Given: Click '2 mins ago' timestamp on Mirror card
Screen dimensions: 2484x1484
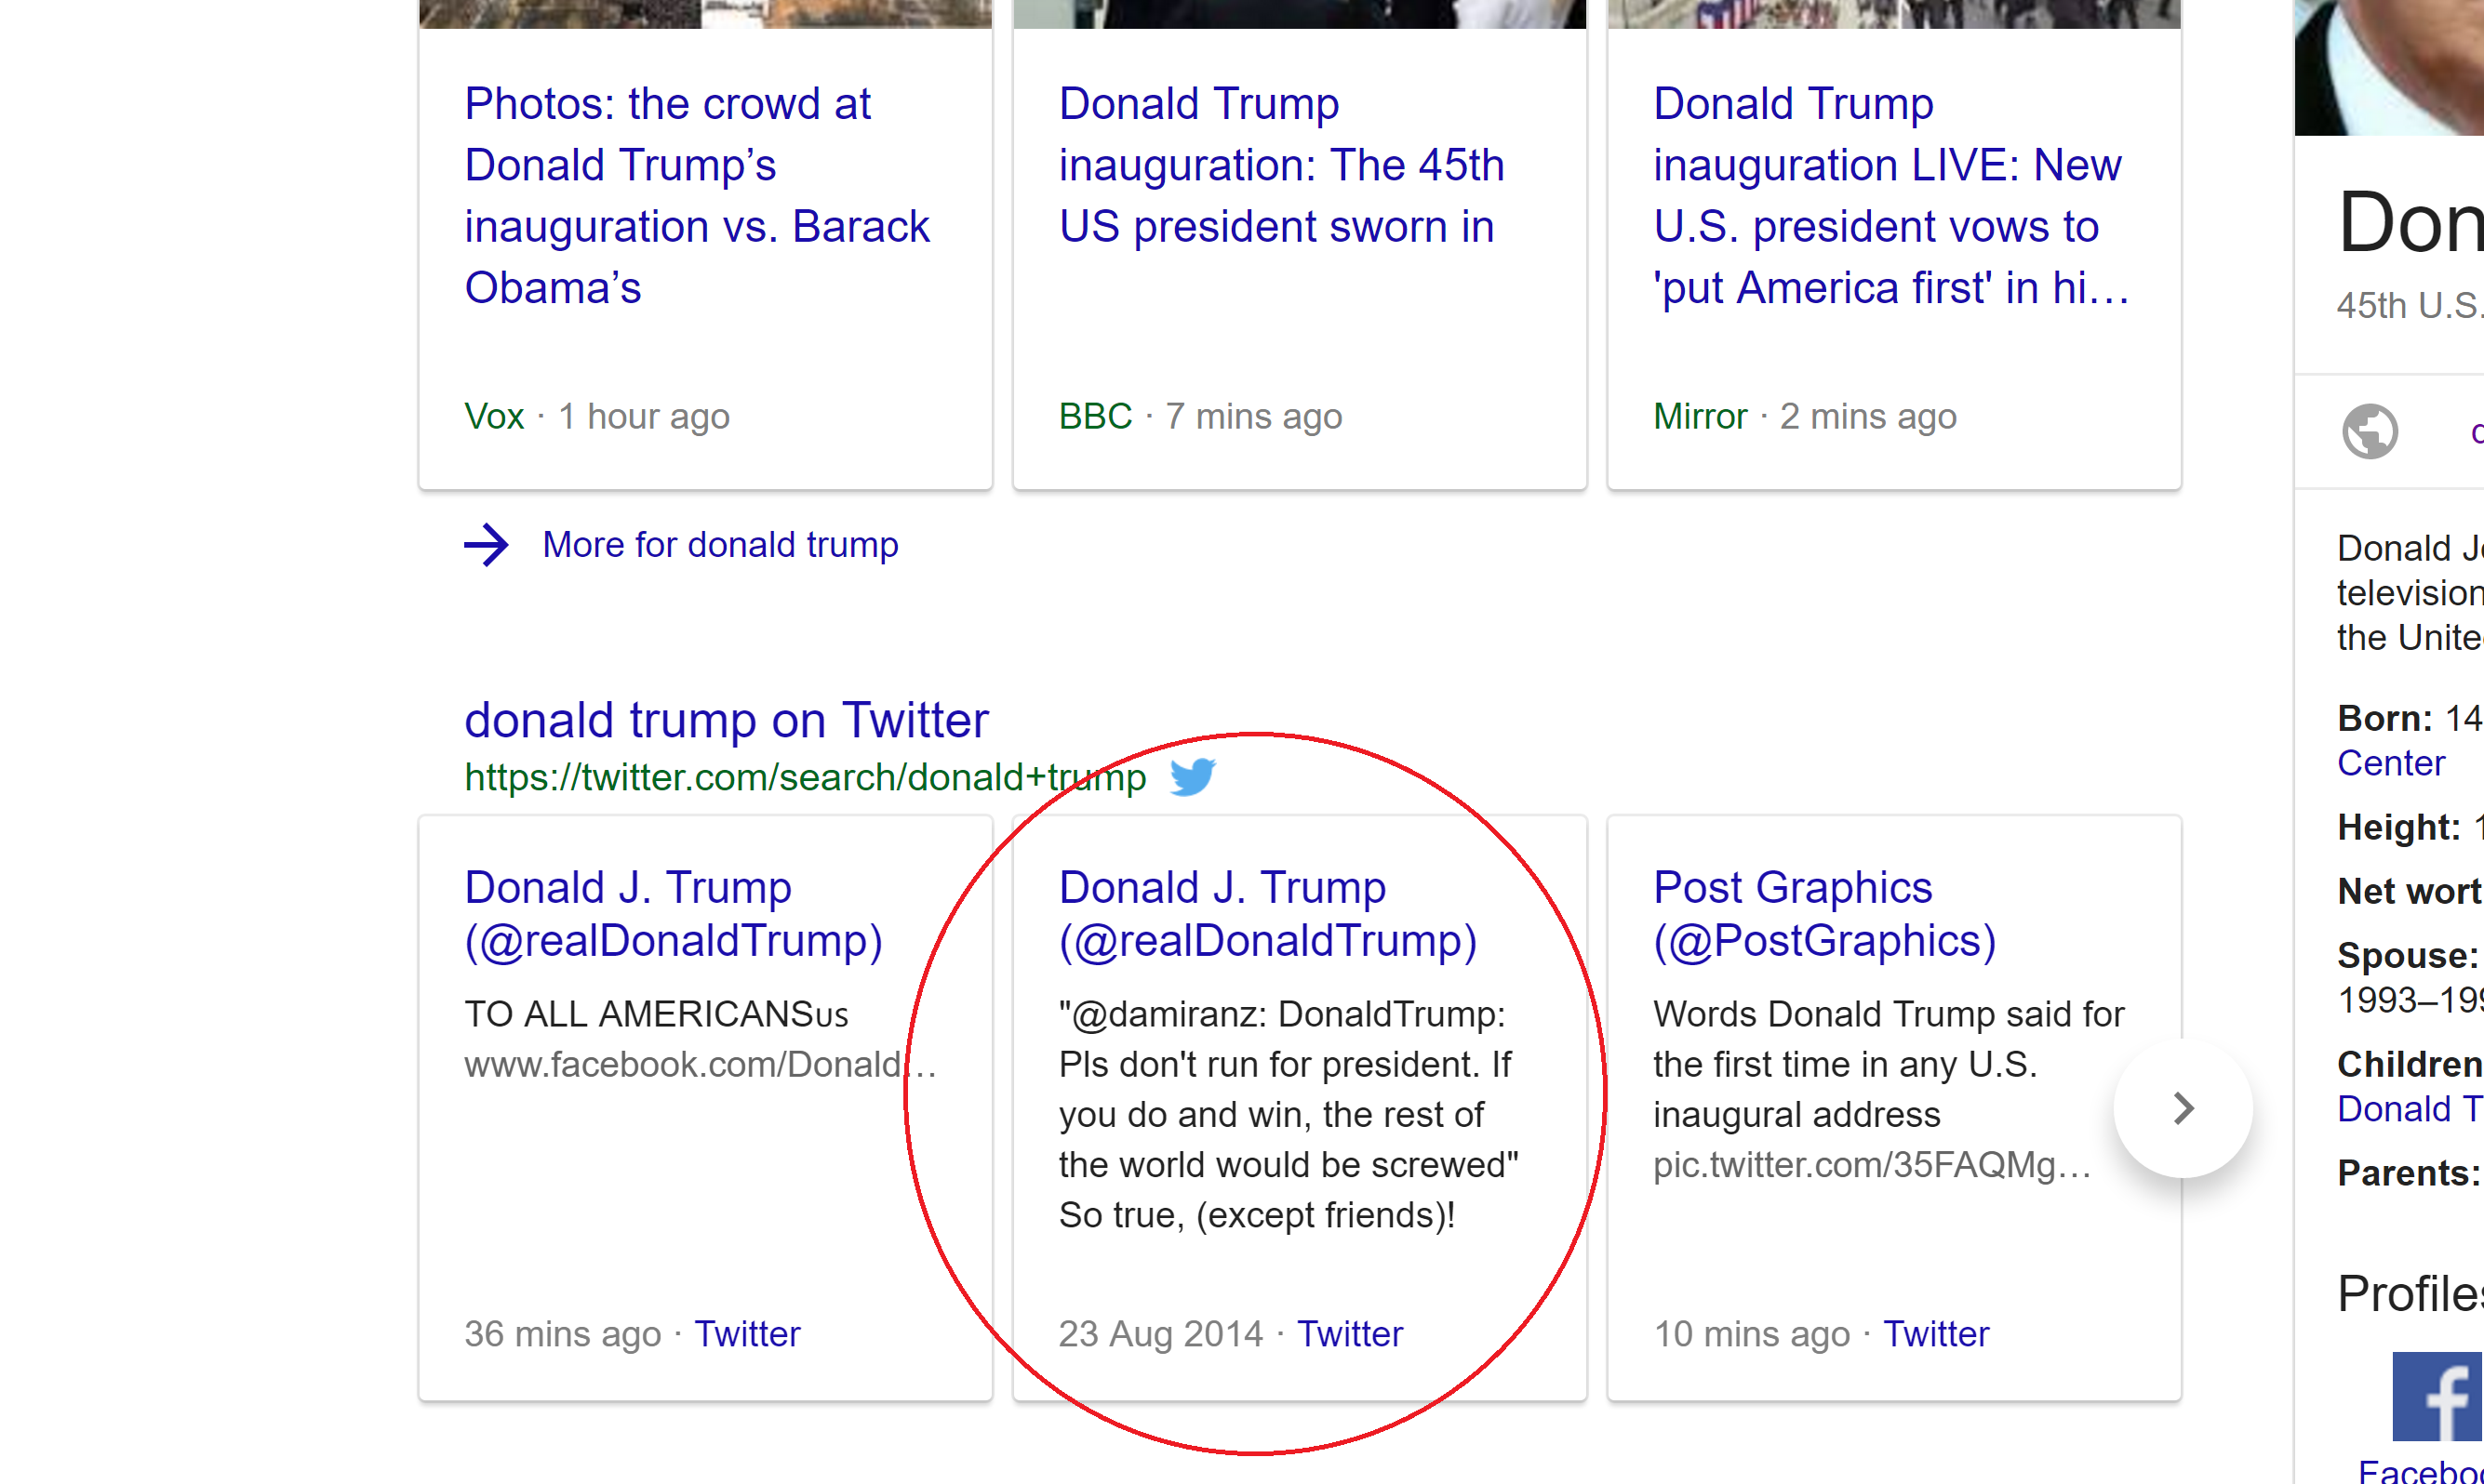Looking at the screenshot, I should (x=1868, y=416).
